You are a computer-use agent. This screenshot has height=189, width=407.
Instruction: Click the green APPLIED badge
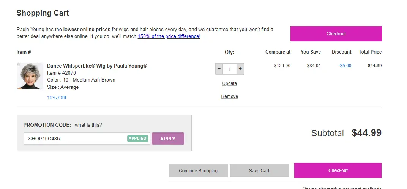point(137,139)
